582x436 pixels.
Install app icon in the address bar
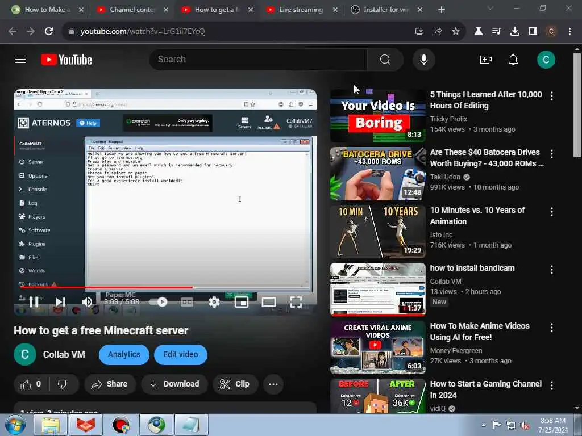(x=419, y=32)
